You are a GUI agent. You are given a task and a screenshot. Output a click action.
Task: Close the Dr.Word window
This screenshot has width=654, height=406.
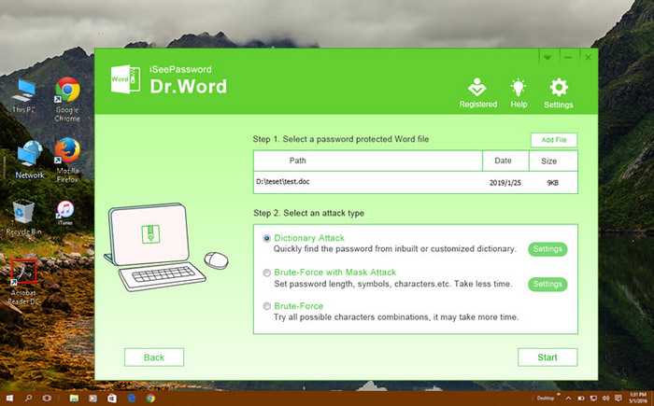588,57
